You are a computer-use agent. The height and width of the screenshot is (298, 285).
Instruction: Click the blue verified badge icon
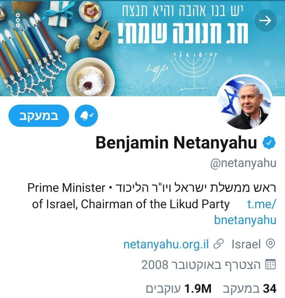coord(269,143)
